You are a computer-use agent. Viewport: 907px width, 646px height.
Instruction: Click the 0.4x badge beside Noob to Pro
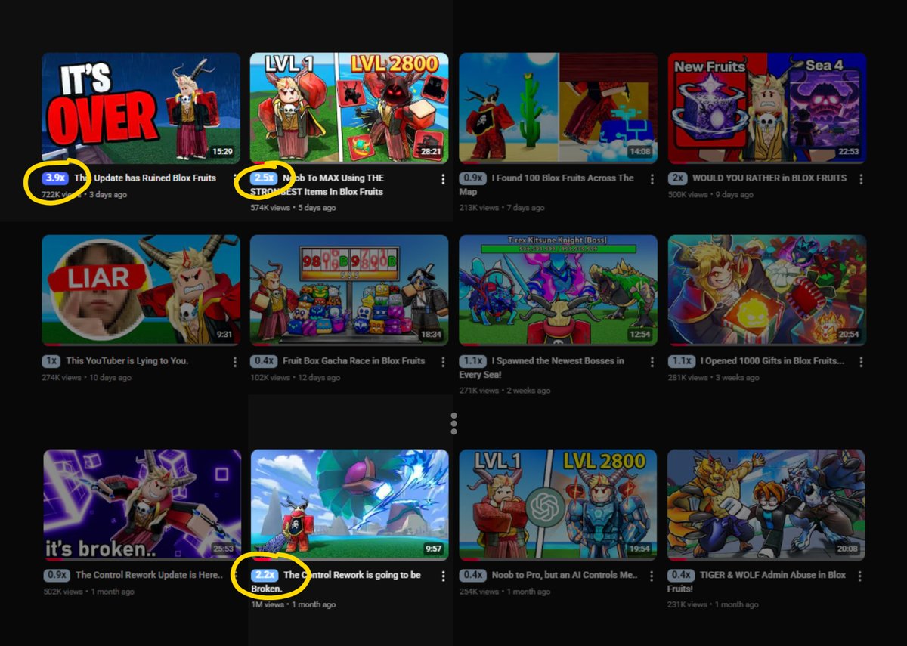click(x=472, y=575)
